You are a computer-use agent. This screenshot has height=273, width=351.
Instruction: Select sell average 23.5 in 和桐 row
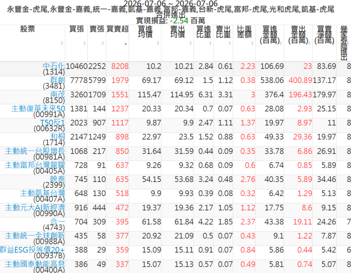point(186,137)
